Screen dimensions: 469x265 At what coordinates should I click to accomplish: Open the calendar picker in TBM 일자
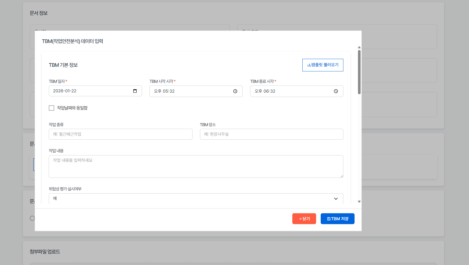click(135, 91)
